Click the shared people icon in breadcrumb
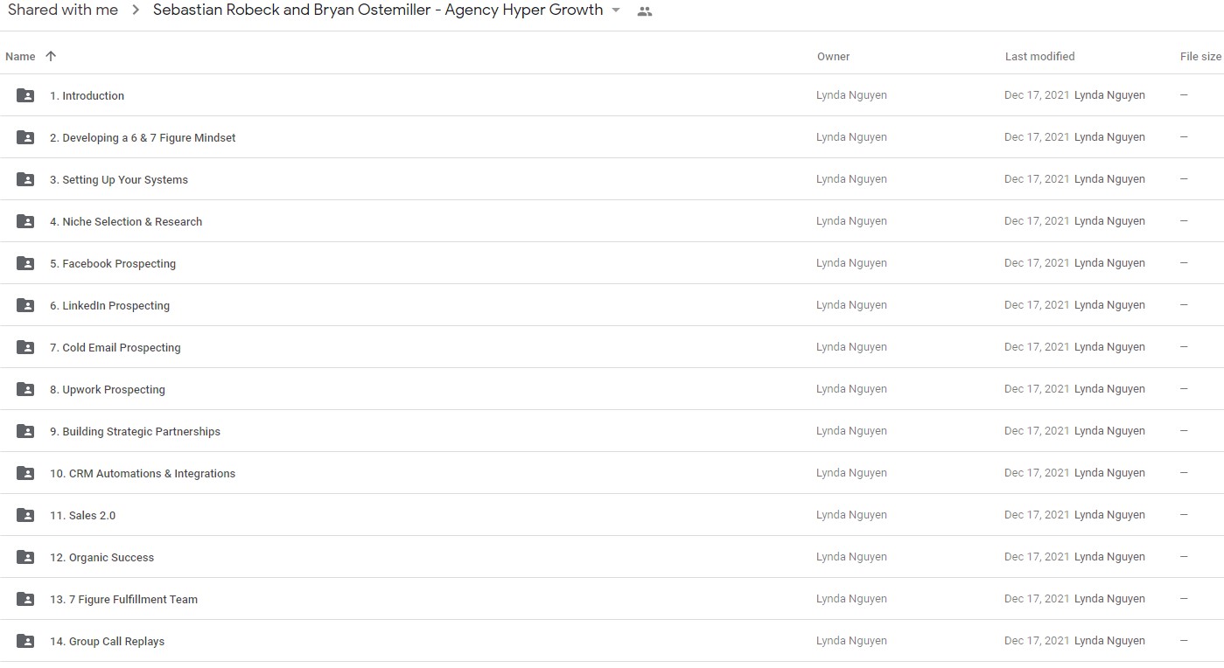This screenshot has width=1224, height=668. pyautogui.click(x=645, y=11)
